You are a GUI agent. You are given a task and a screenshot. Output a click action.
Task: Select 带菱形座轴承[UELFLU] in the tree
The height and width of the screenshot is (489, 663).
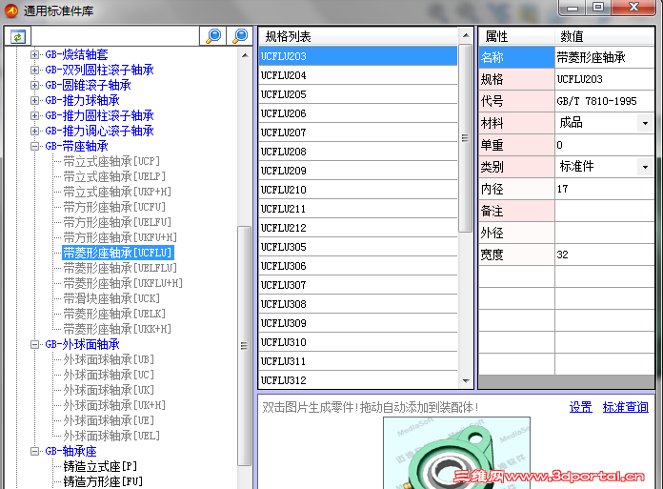[x=120, y=268]
